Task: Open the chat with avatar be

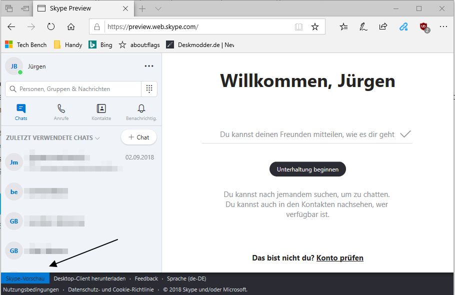Action: point(81,191)
